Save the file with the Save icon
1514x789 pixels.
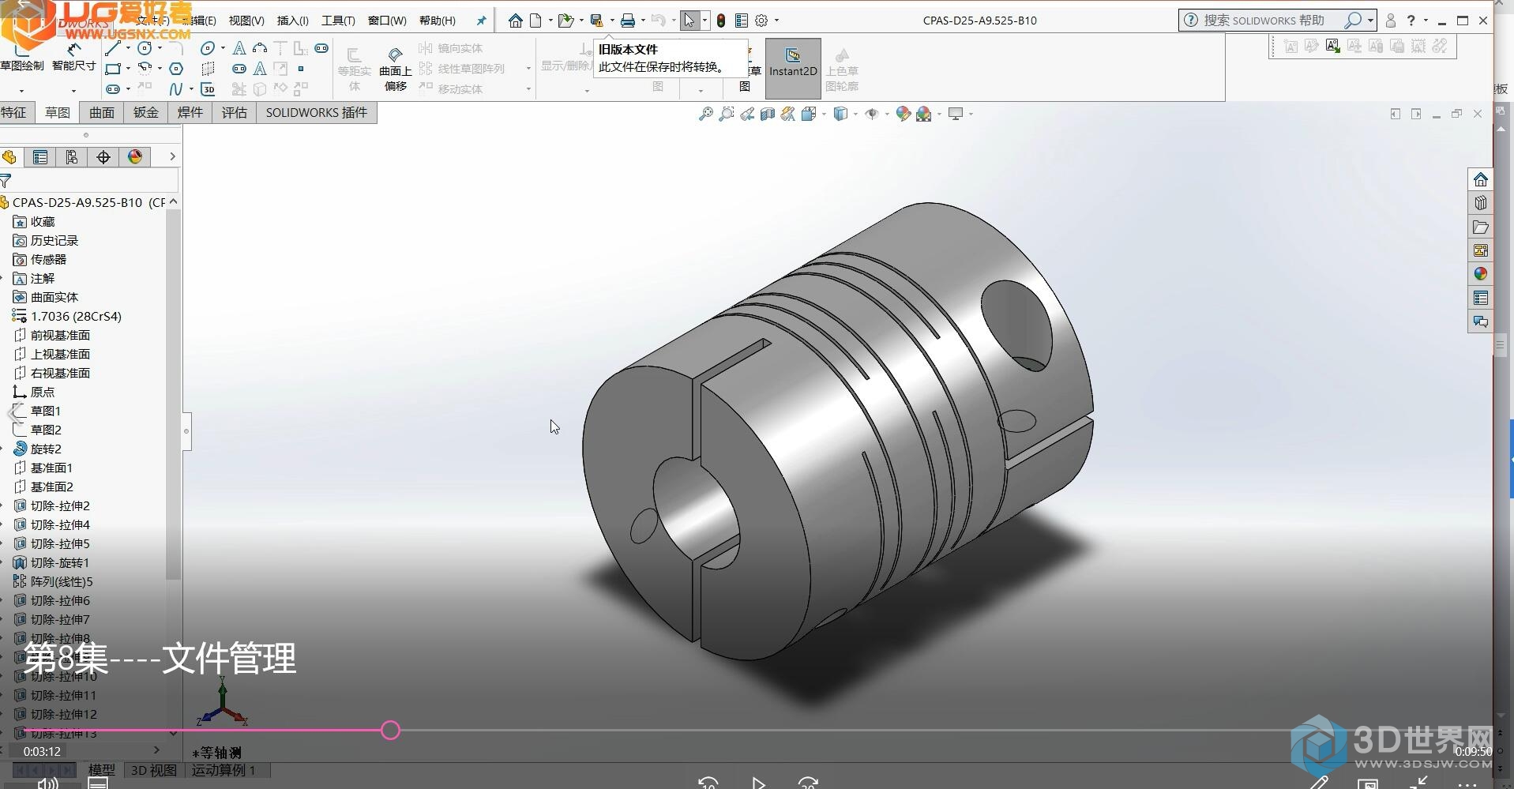[597, 21]
